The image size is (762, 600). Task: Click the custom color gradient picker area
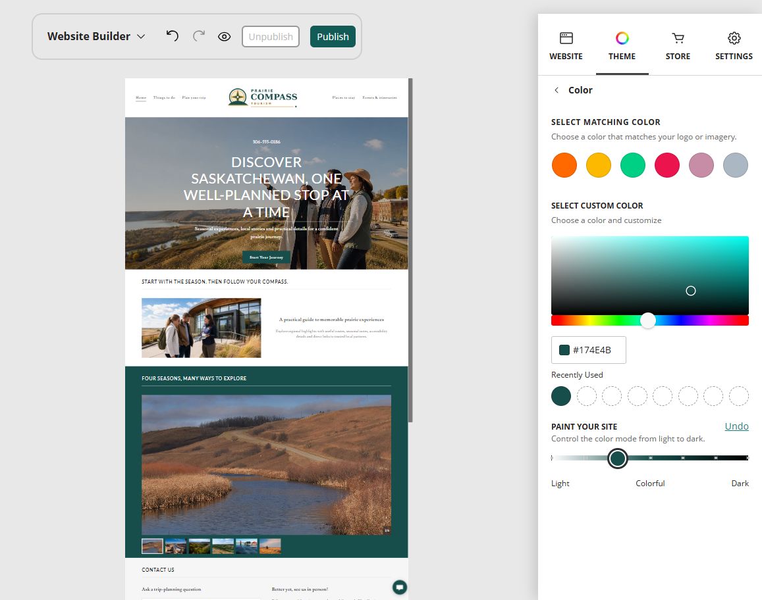pyautogui.click(x=650, y=275)
